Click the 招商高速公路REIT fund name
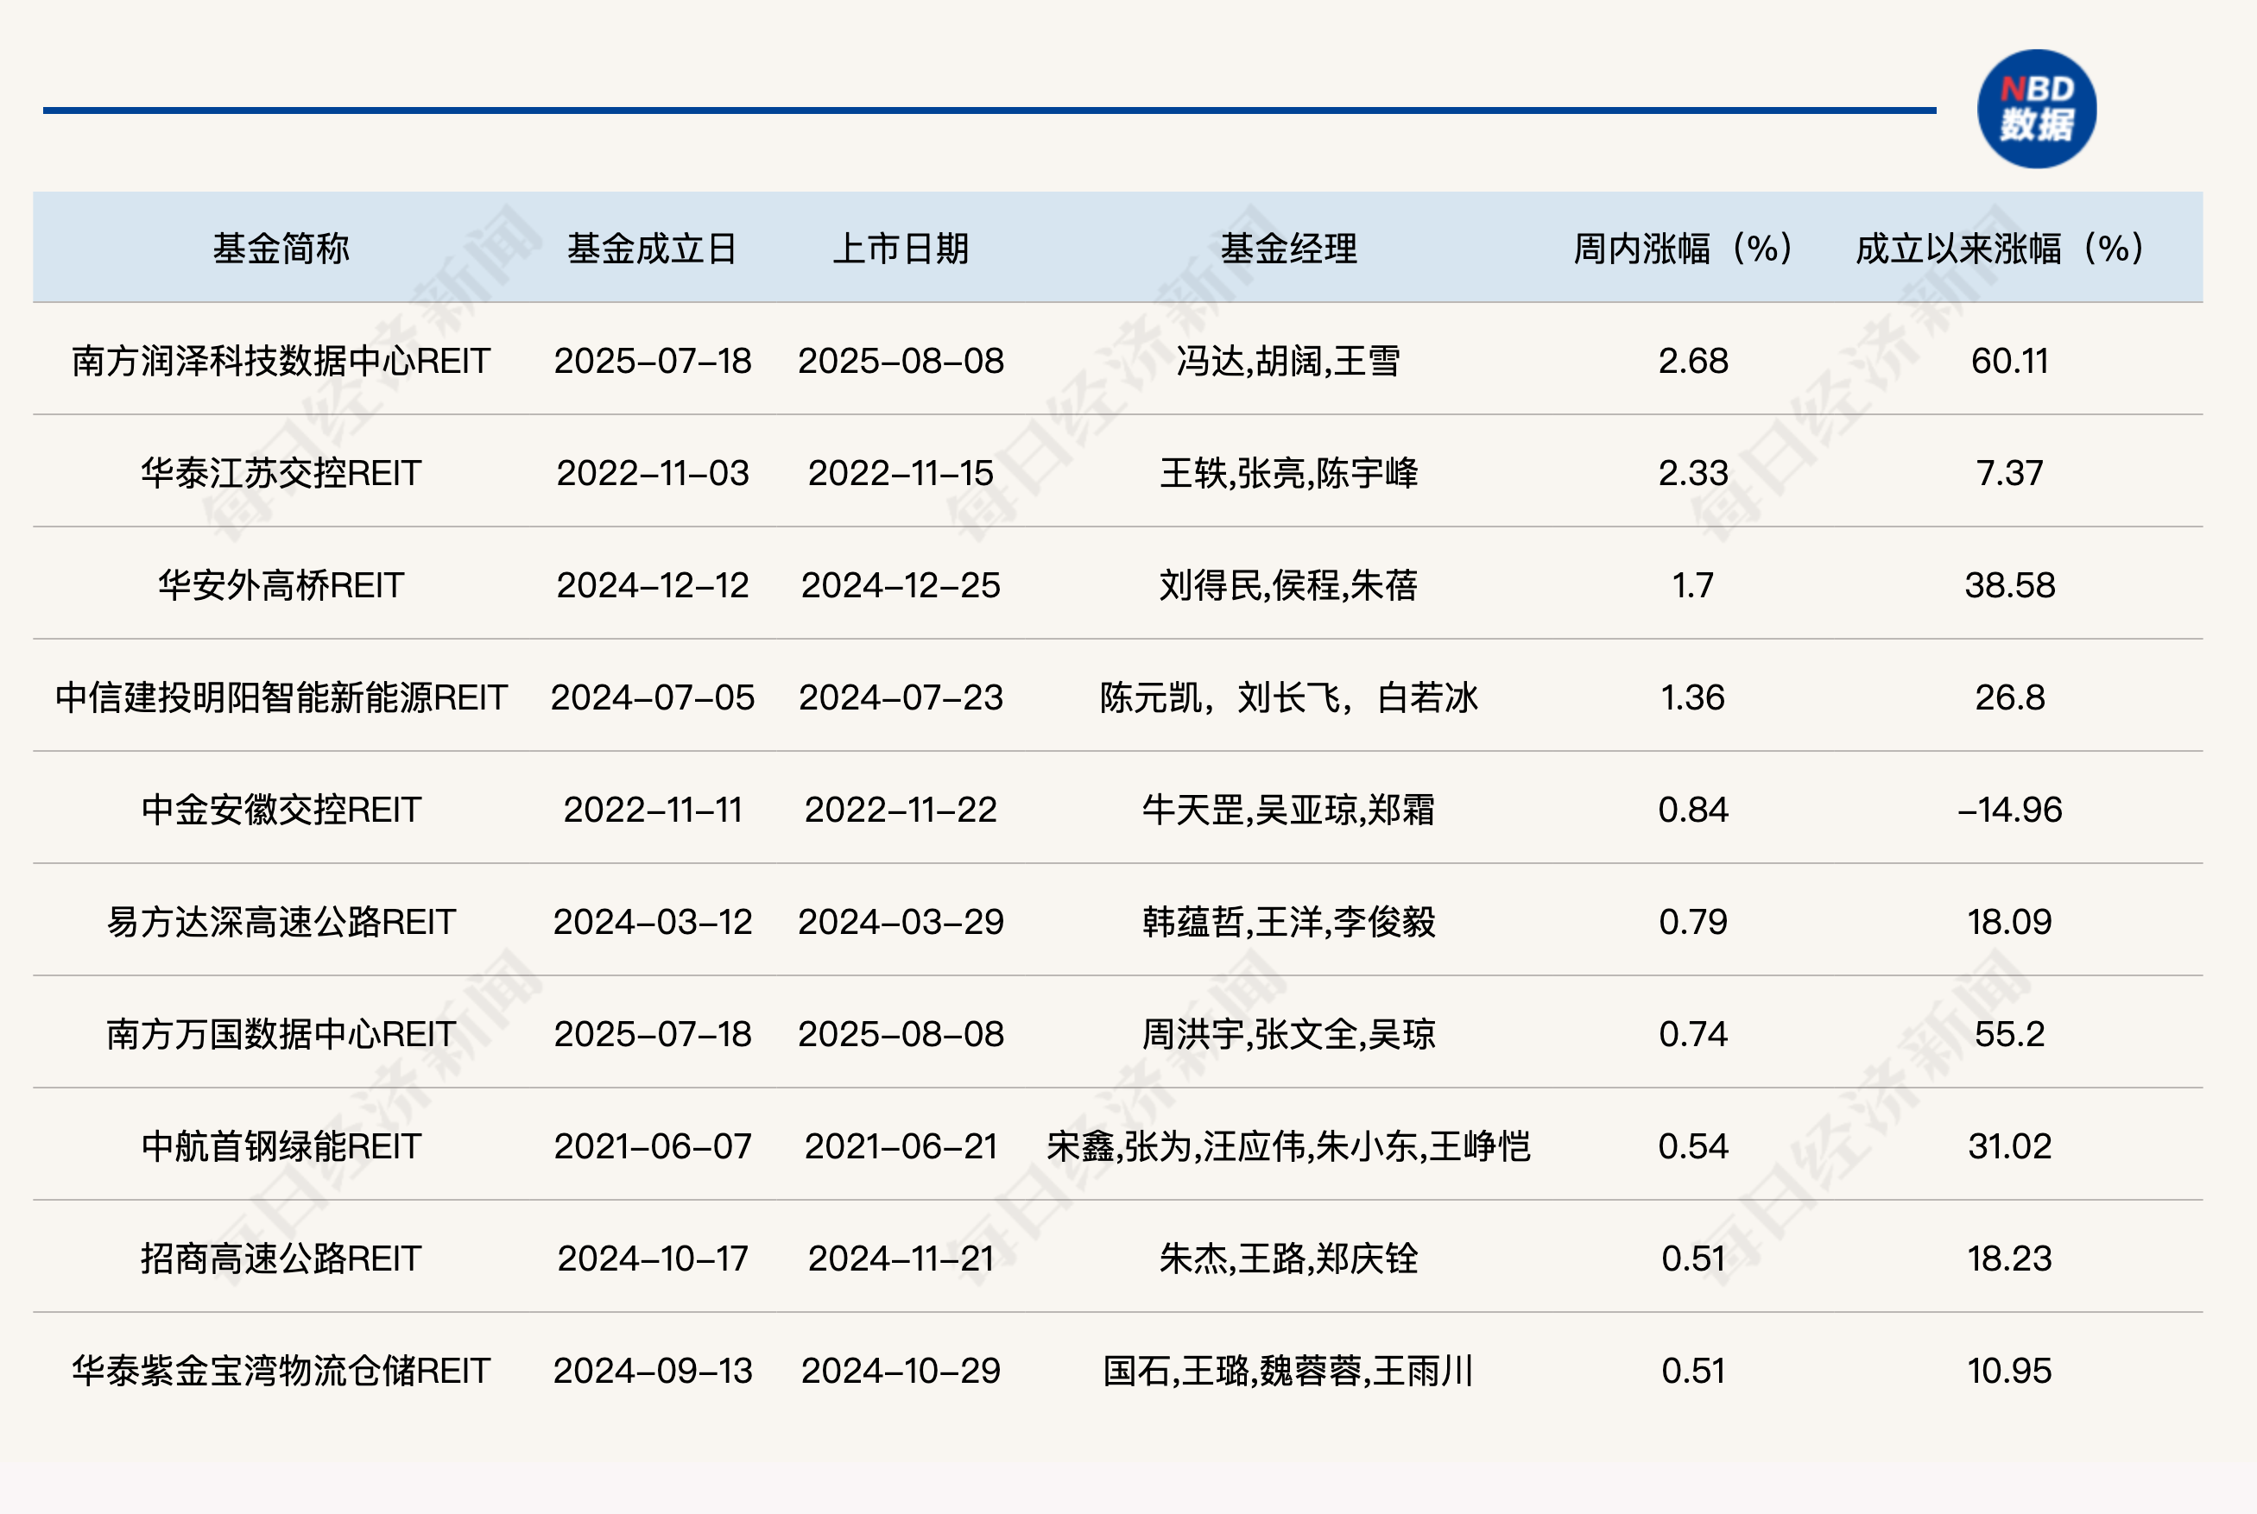The width and height of the screenshot is (2257, 1514). click(280, 1259)
